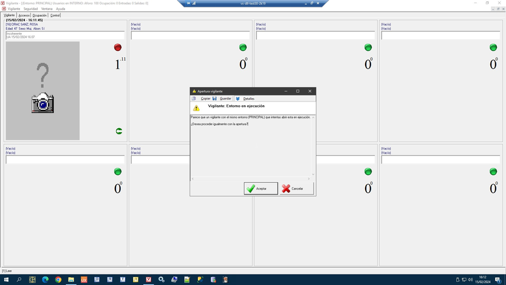Click the 'vs-dtl-test30-2k19' remote session title
Viewport: 506px width, 285px height.
253,3
